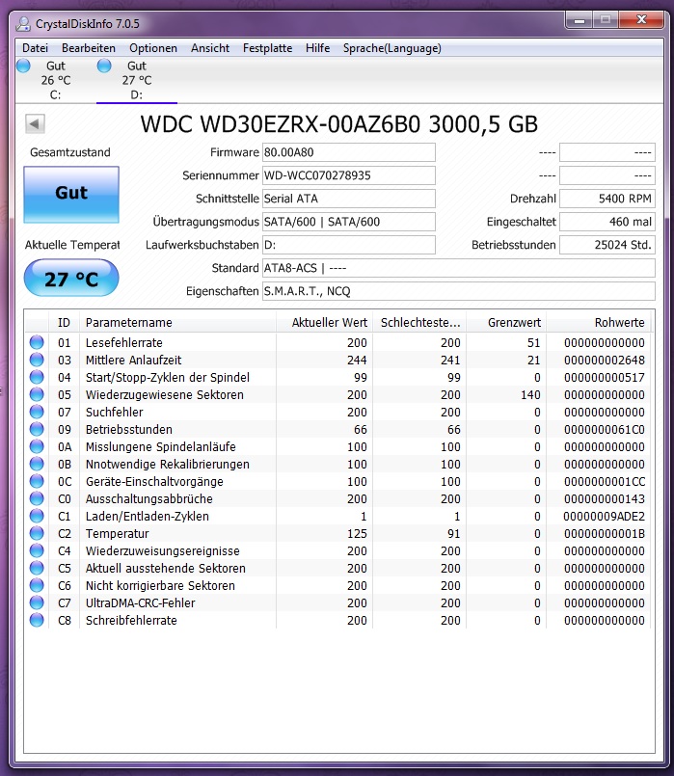This screenshot has height=776, width=674.
Task: Click status orb for Temperatur row
Action: pyautogui.click(x=37, y=532)
